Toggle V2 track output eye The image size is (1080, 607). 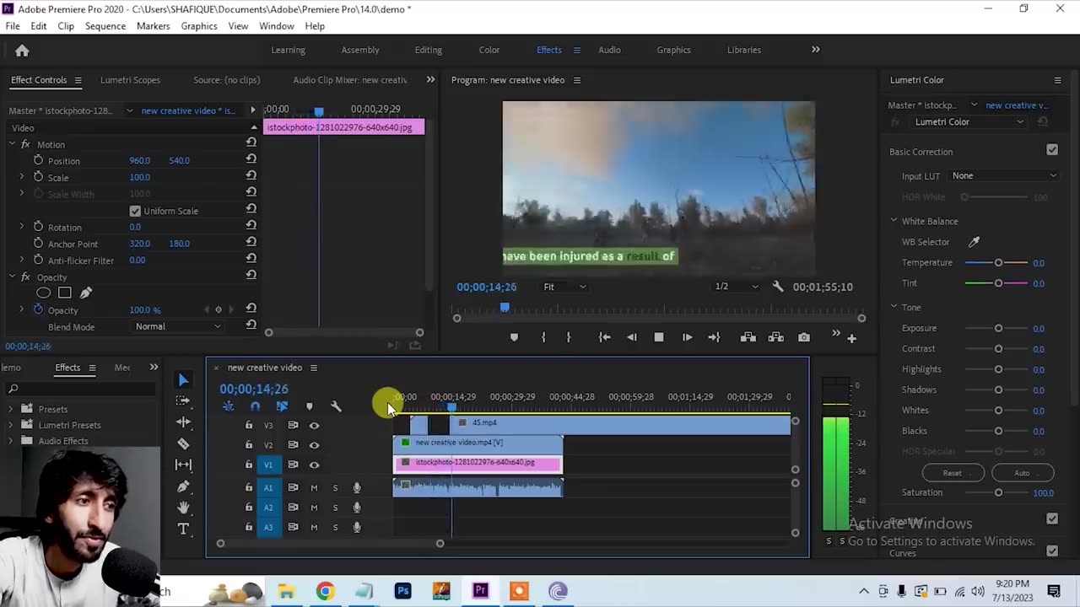[x=314, y=445]
